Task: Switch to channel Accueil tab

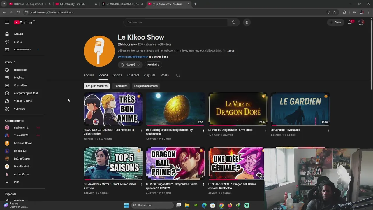Action: click(x=89, y=75)
